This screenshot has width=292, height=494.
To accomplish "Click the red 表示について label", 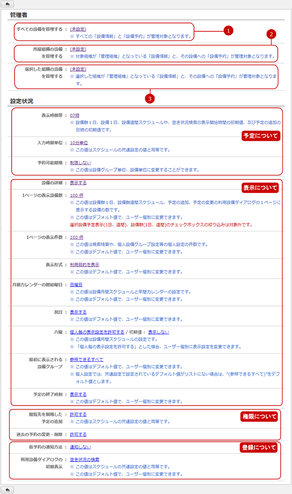I will tap(260, 188).
